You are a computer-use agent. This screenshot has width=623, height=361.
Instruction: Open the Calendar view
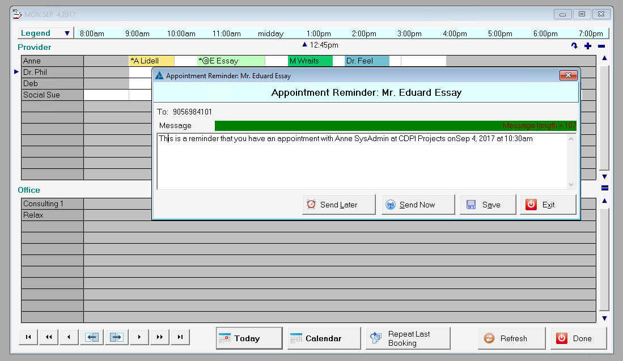[324, 338]
